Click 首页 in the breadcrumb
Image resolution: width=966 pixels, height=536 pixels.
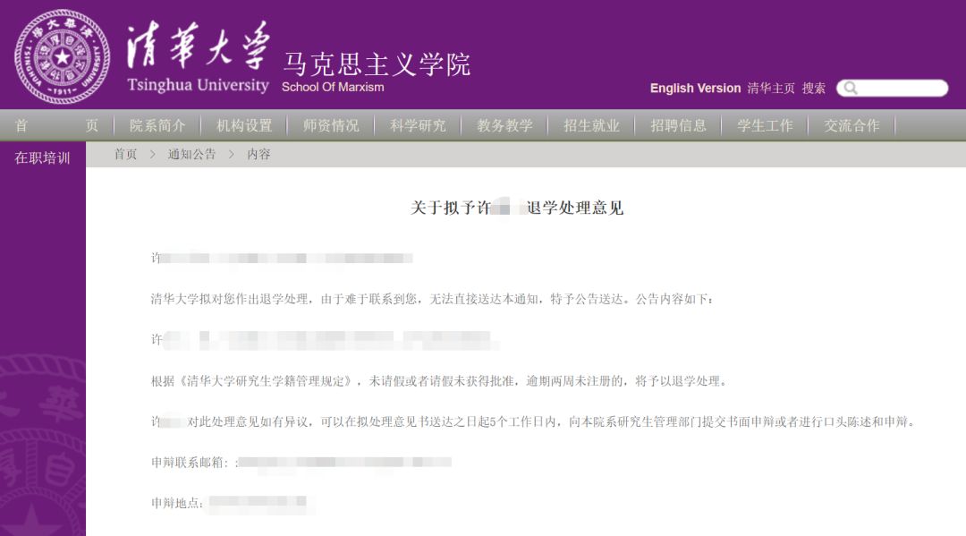[126, 154]
